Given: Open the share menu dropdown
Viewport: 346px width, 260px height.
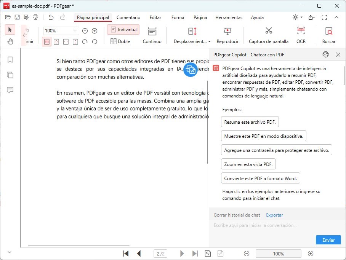Looking at the screenshot, I should coord(311,17).
